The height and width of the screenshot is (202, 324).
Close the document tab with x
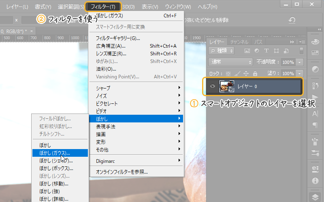32,31
